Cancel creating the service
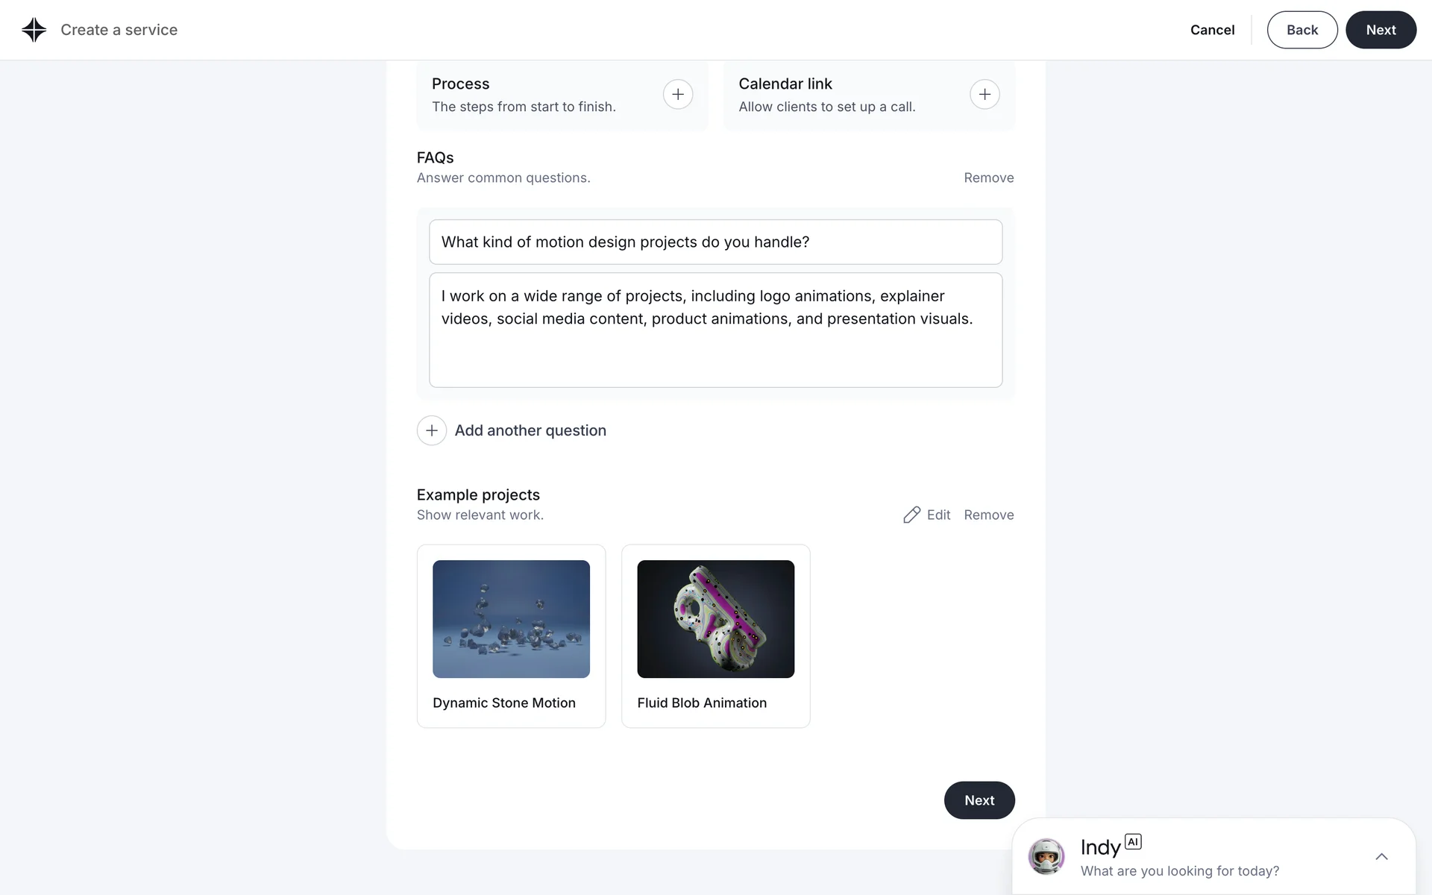Viewport: 1432px width, 895px height. pos(1212,30)
